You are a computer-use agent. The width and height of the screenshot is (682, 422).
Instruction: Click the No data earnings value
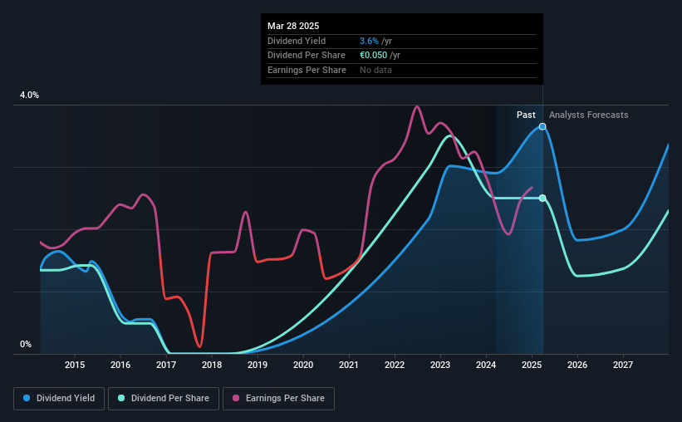click(x=375, y=70)
